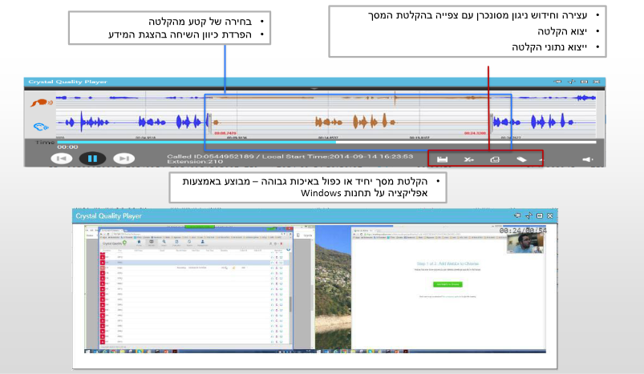Click the Step 1 of 2 heading text
The image size is (644, 374).
click(448, 263)
